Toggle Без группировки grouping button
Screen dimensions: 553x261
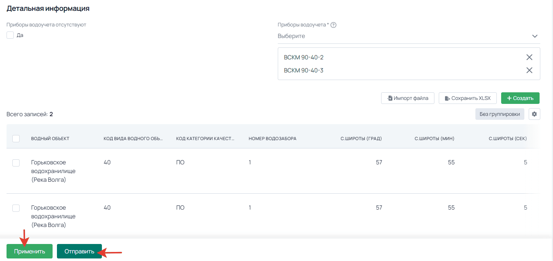[x=500, y=114]
